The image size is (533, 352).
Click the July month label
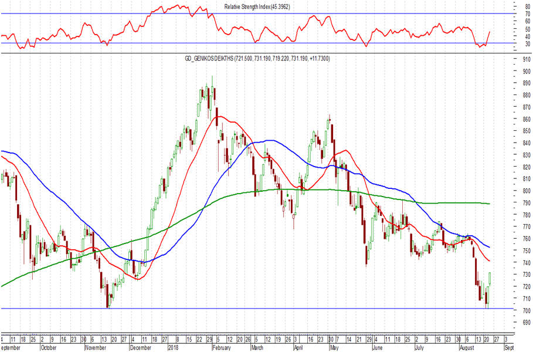[419, 347]
